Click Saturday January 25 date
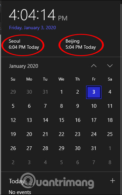Screen dimensions: 122x195 click(x=110, y=134)
